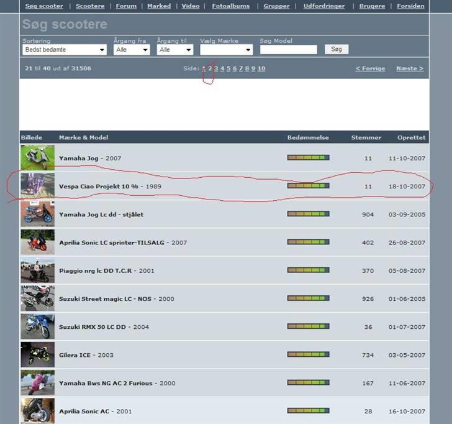
Task: Open the Yamaha Jog Lc dd thumbnail
Action: click(x=37, y=214)
